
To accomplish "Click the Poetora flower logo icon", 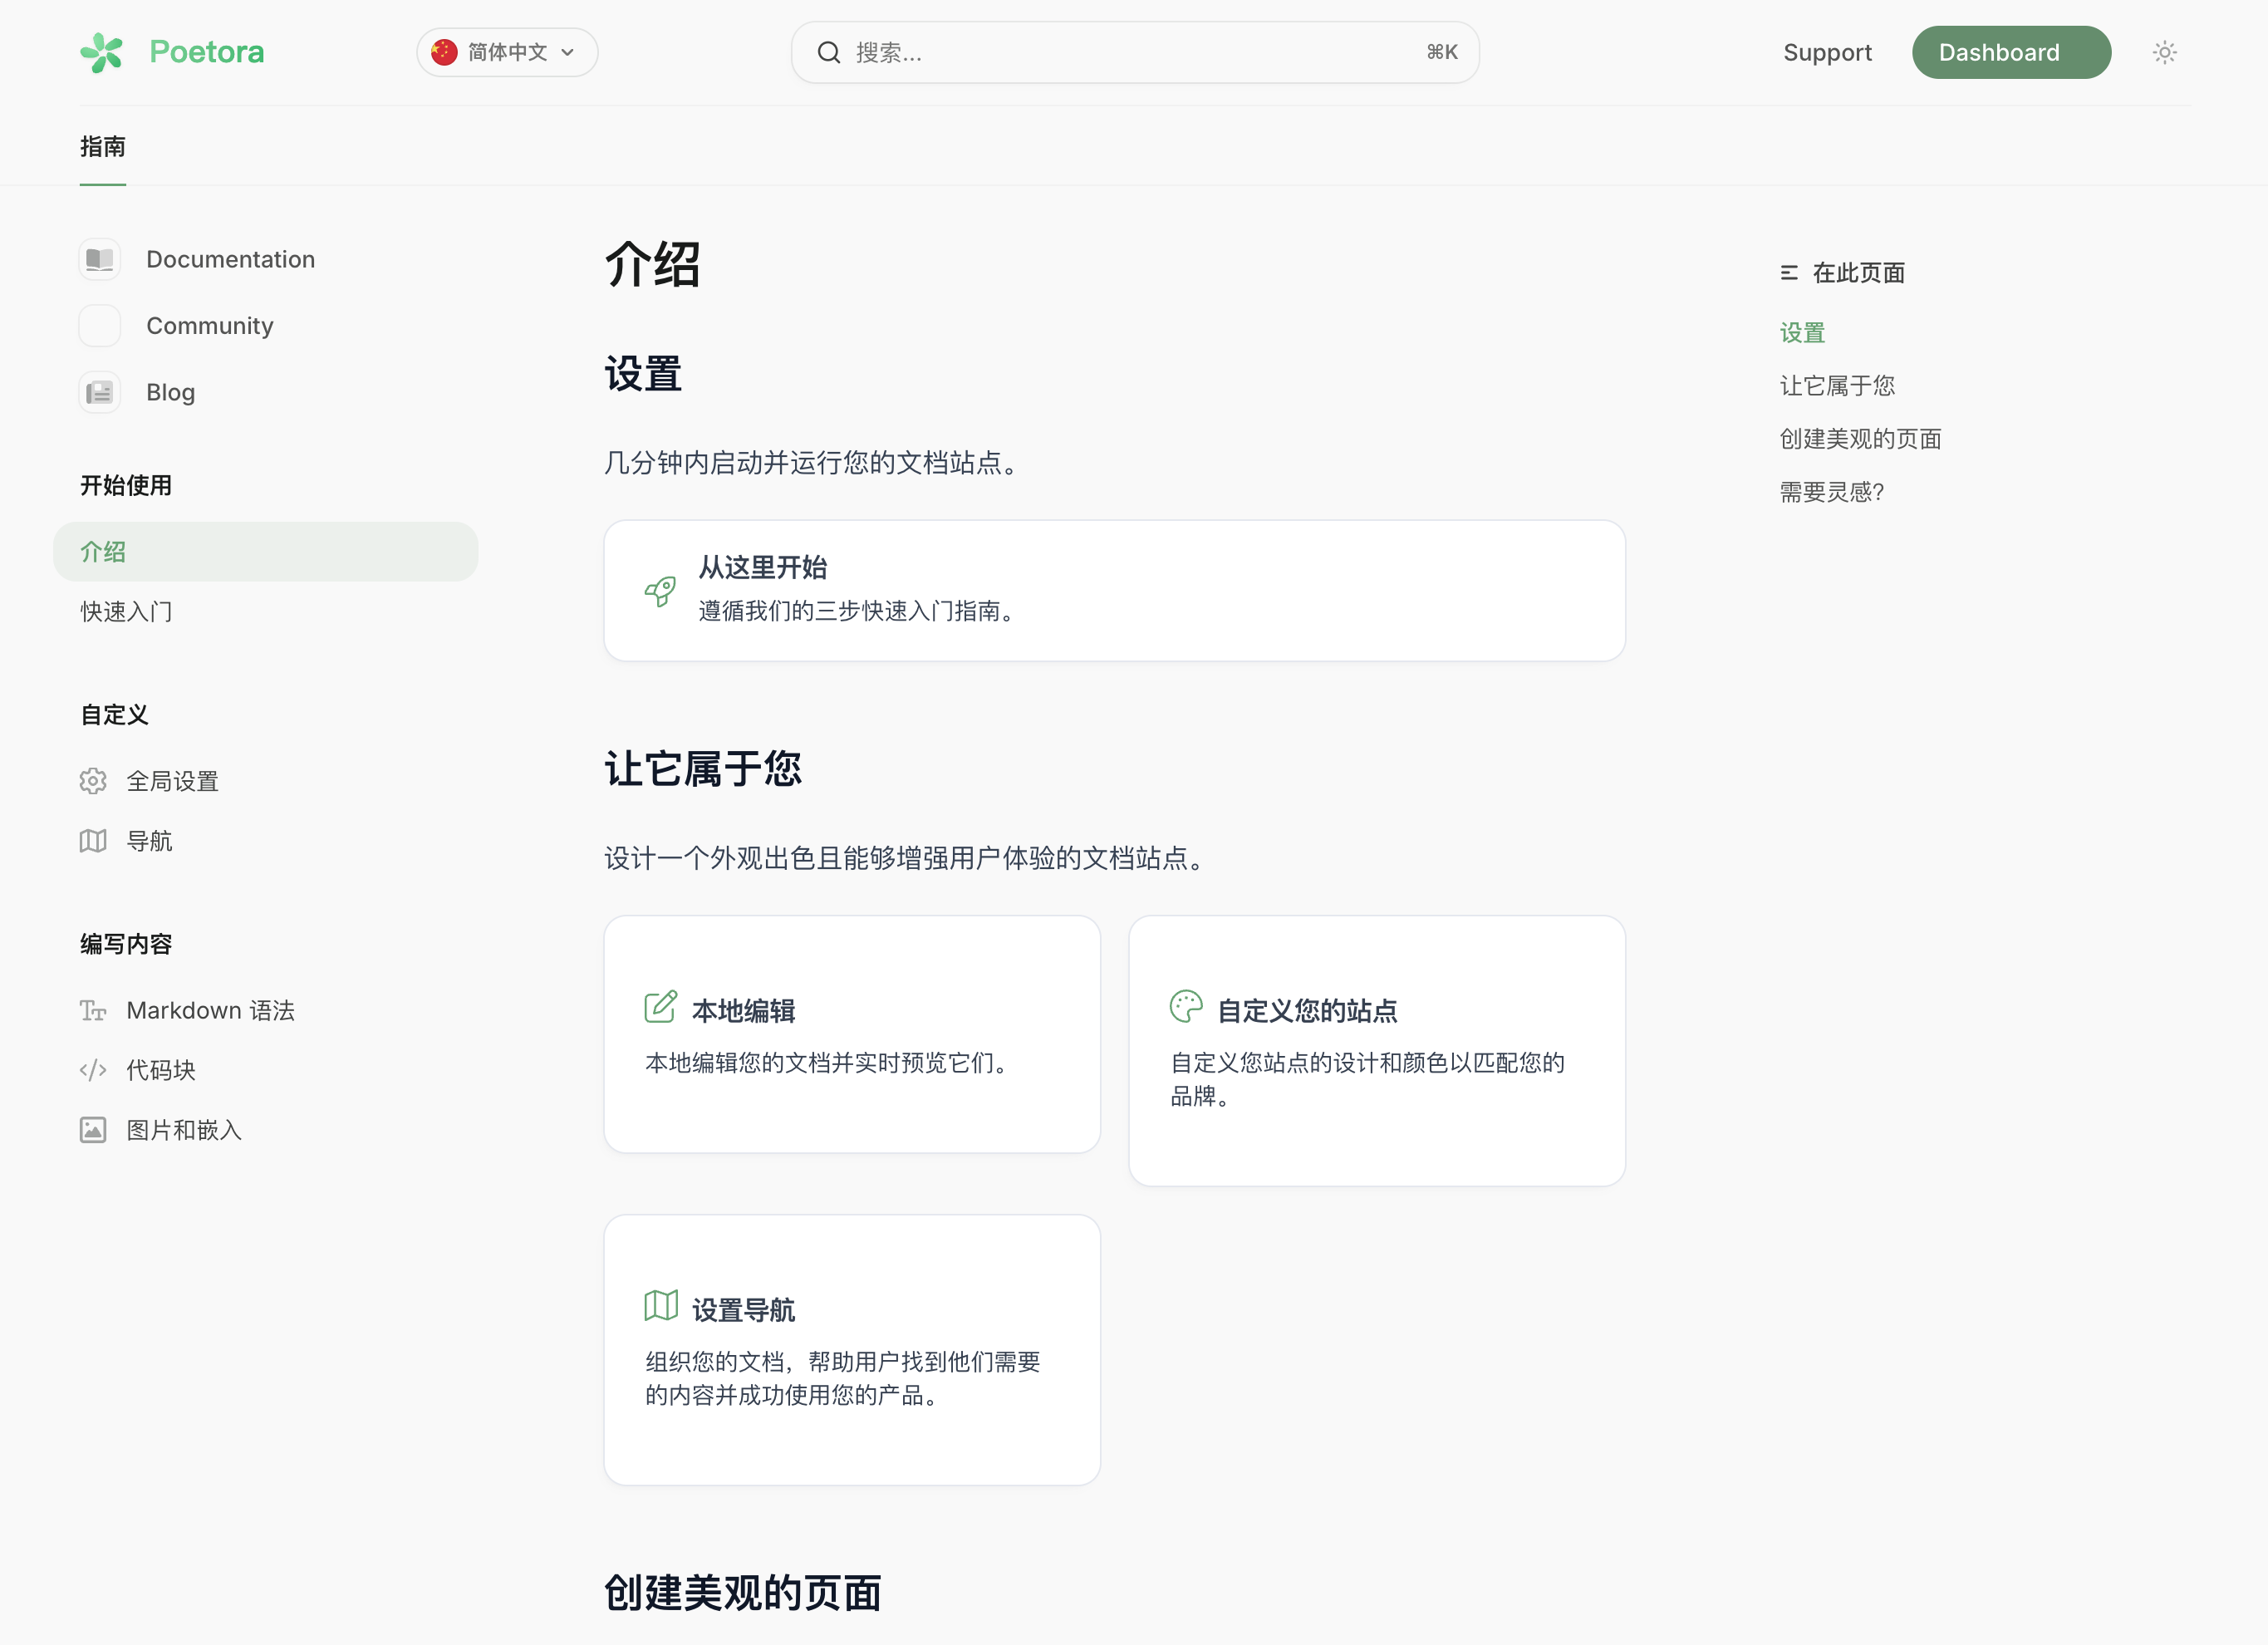I will tap(101, 52).
